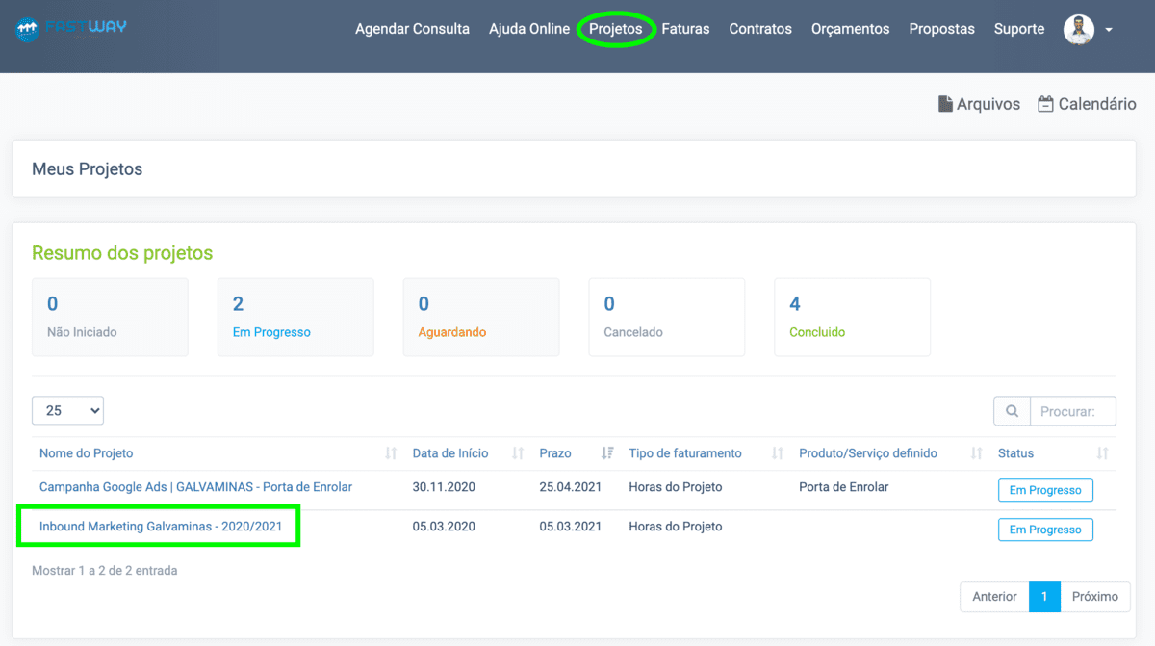Open Agendar Consulta from the navbar
The image size is (1155, 646).
[412, 29]
